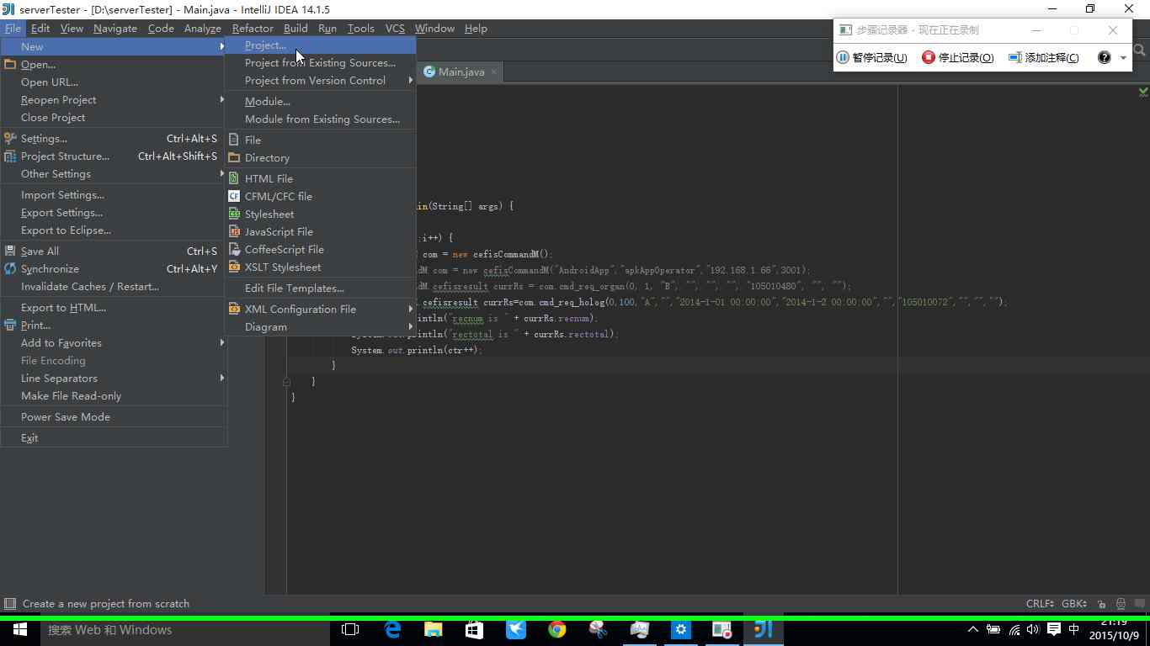Screen dimensions: 1150x646
Task: Click the Windows search box
Action: 185,630
